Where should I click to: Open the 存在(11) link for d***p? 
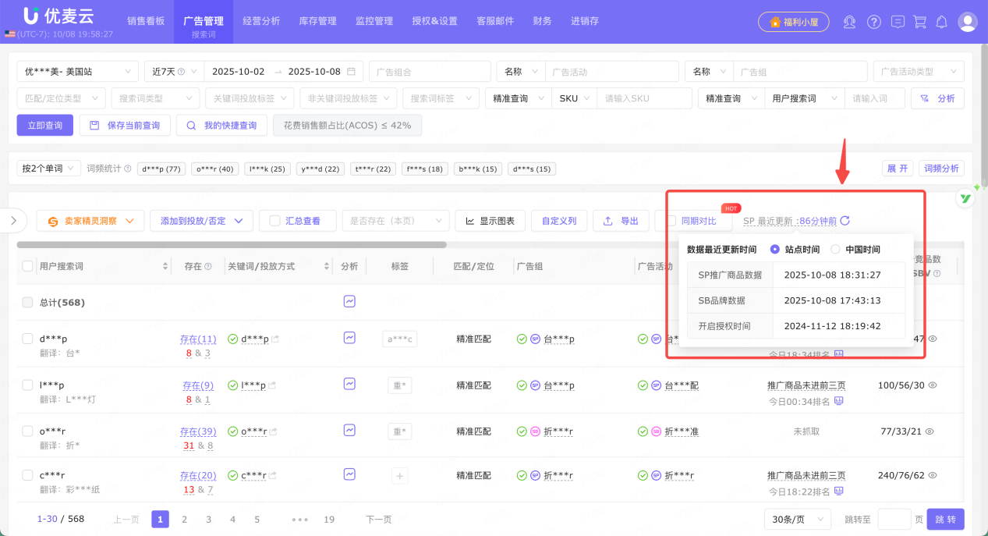198,339
